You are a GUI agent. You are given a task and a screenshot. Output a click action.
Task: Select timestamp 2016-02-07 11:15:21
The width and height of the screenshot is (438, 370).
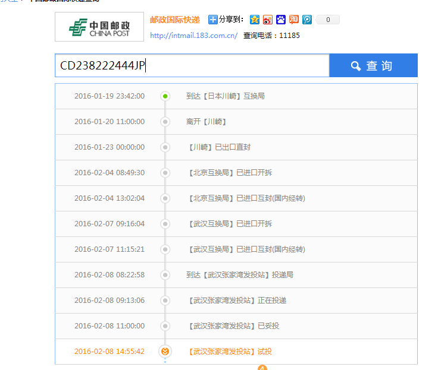click(109, 249)
